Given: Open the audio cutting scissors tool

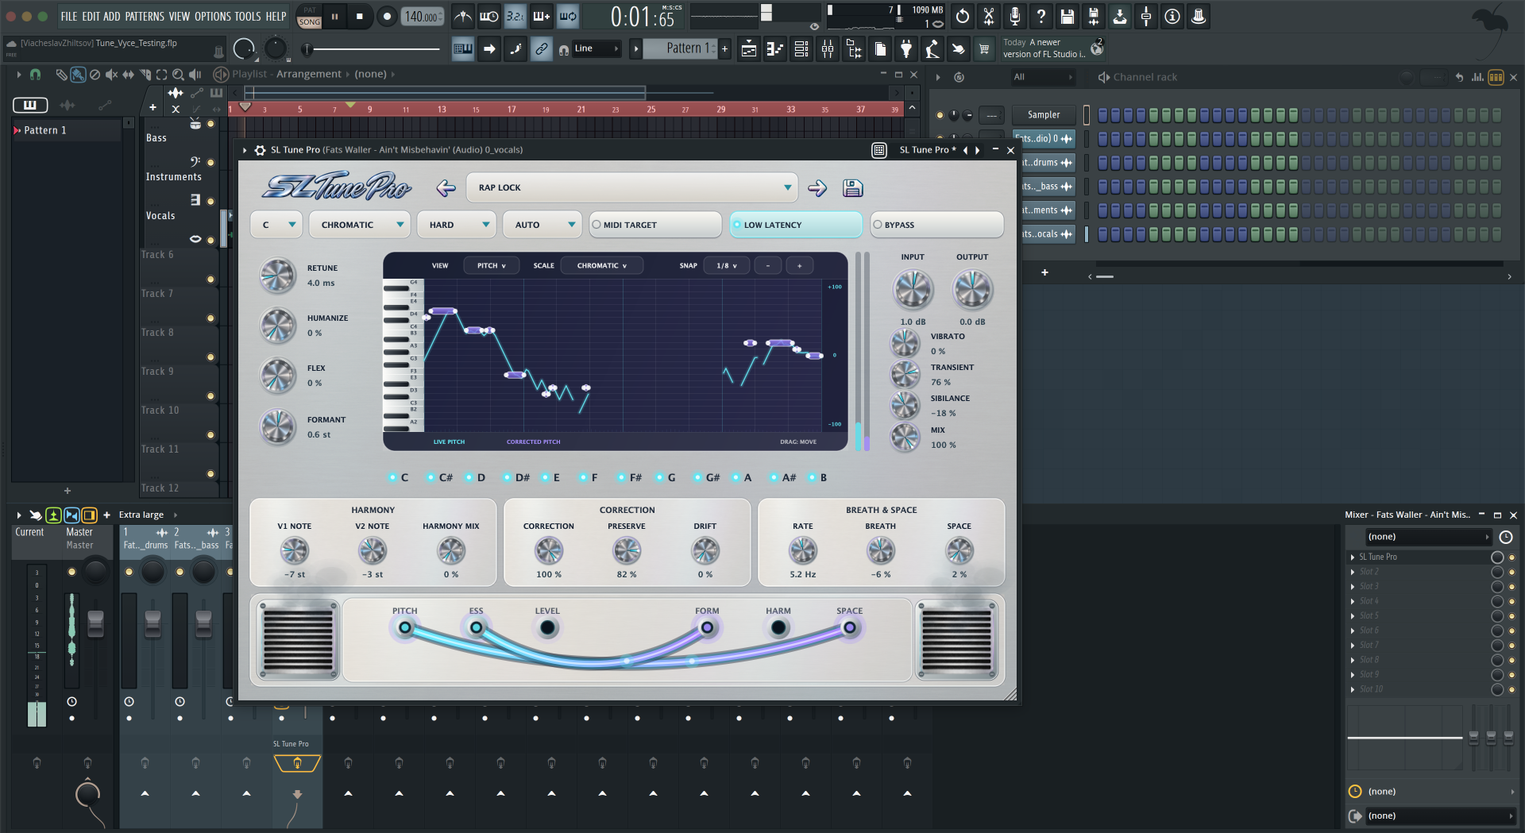Looking at the screenshot, I should coord(989,16).
